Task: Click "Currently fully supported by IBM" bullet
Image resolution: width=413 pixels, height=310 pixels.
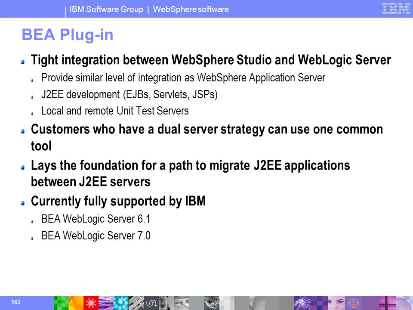Action: [118, 201]
